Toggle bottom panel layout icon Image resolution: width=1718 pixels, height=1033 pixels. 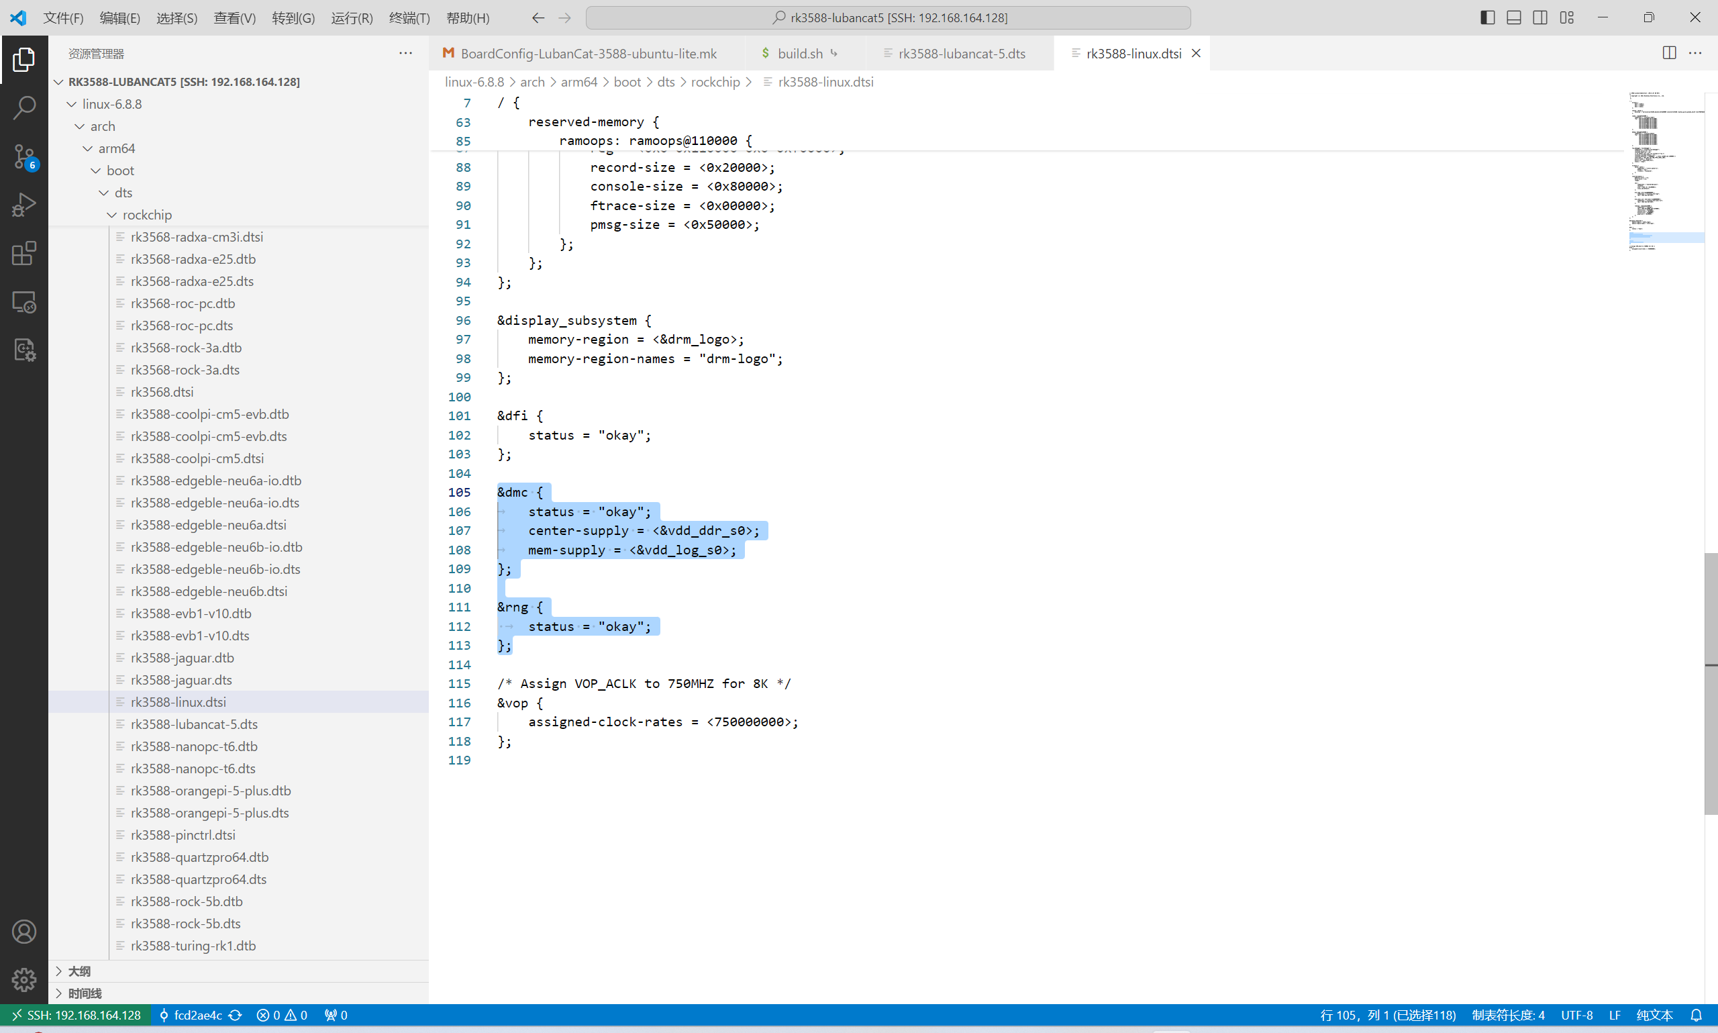(x=1513, y=18)
